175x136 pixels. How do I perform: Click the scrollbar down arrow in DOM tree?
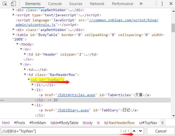[173, 116]
